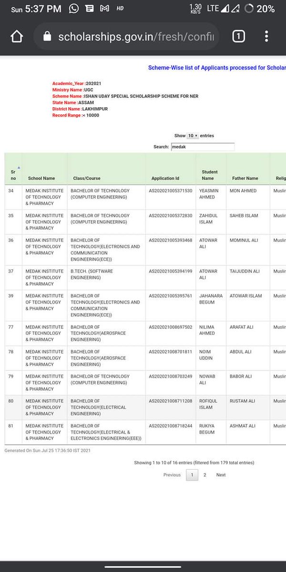Click father name RUSTAM ALI
Viewport: 286px width, 572px height.
pos(242,401)
